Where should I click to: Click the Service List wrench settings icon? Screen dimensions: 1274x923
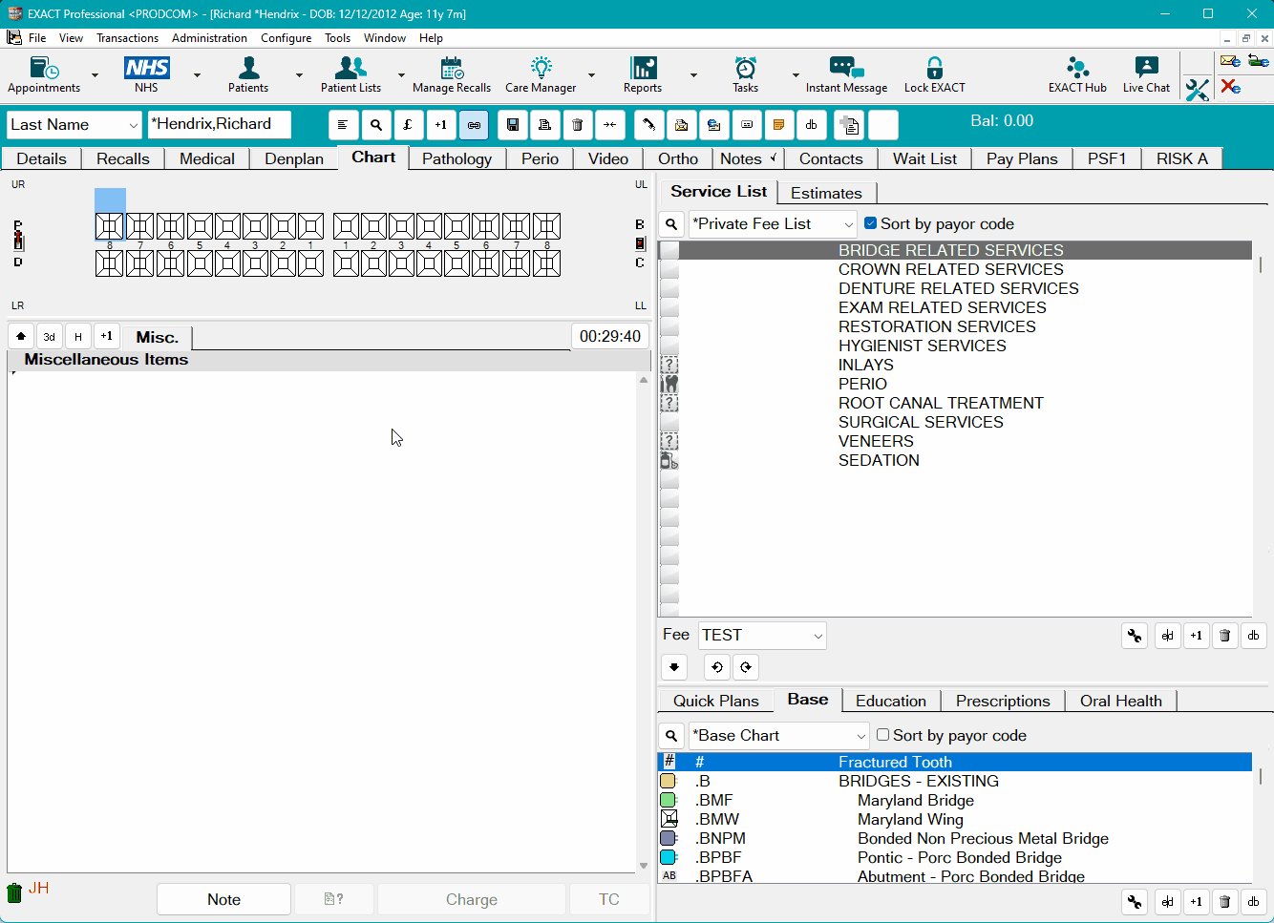[x=1135, y=636]
